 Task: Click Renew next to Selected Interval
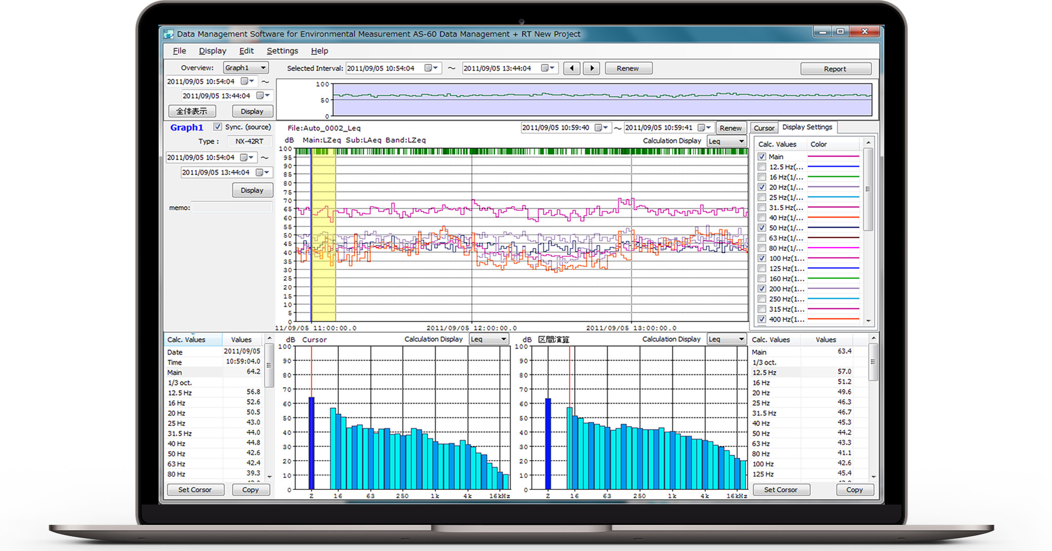628,69
